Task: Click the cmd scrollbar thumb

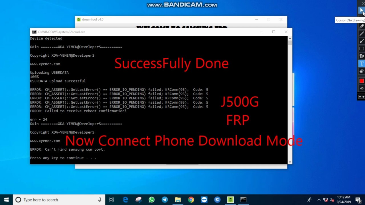Action: point(290,43)
